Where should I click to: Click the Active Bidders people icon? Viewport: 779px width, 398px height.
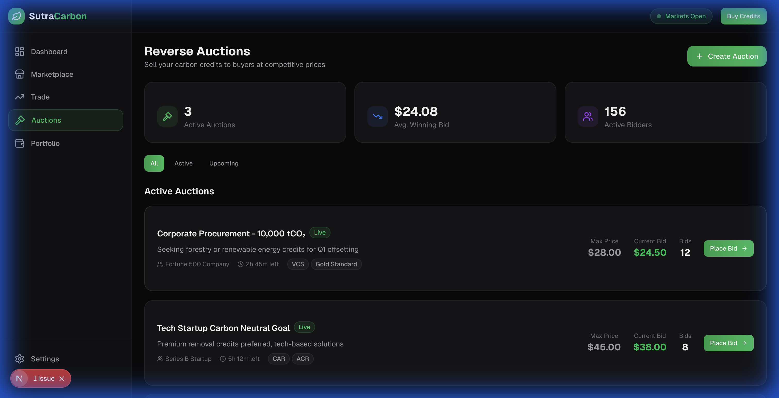click(x=588, y=116)
